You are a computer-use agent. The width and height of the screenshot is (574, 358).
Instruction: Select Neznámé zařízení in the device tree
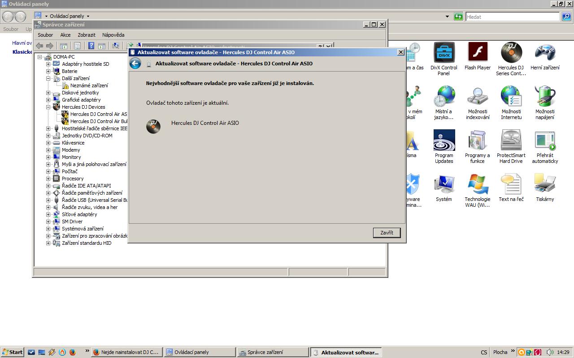pyautogui.click(x=89, y=85)
